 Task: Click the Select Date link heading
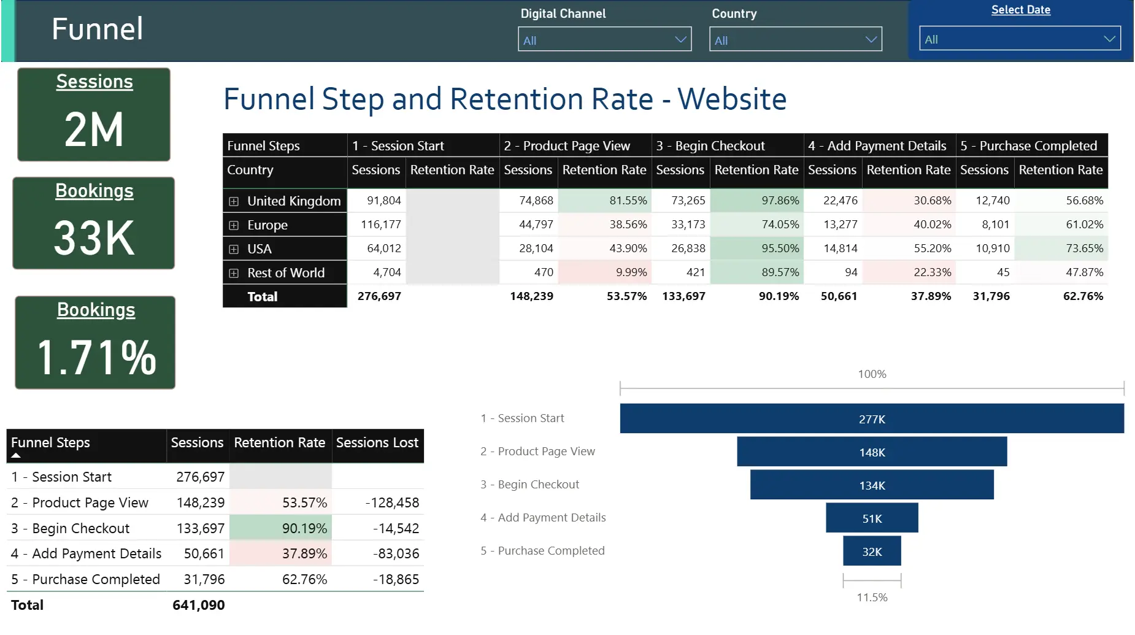(x=1020, y=10)
